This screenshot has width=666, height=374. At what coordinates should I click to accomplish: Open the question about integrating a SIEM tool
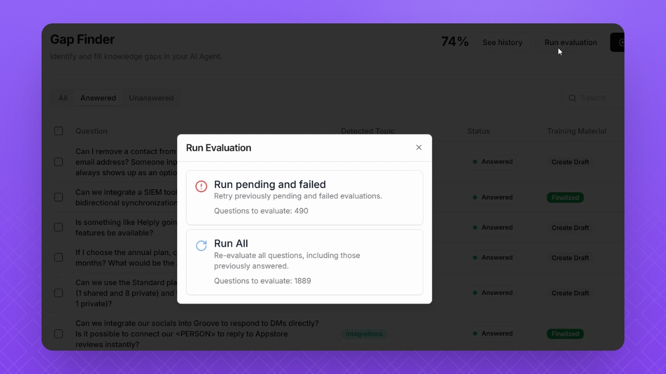[x=126, y=197]
